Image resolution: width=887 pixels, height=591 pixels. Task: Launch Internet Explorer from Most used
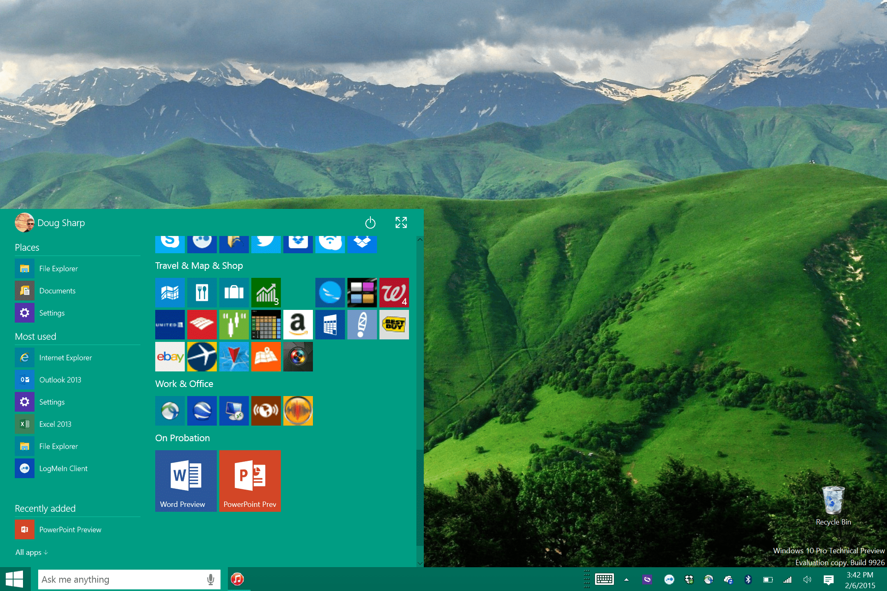(78, 357)
